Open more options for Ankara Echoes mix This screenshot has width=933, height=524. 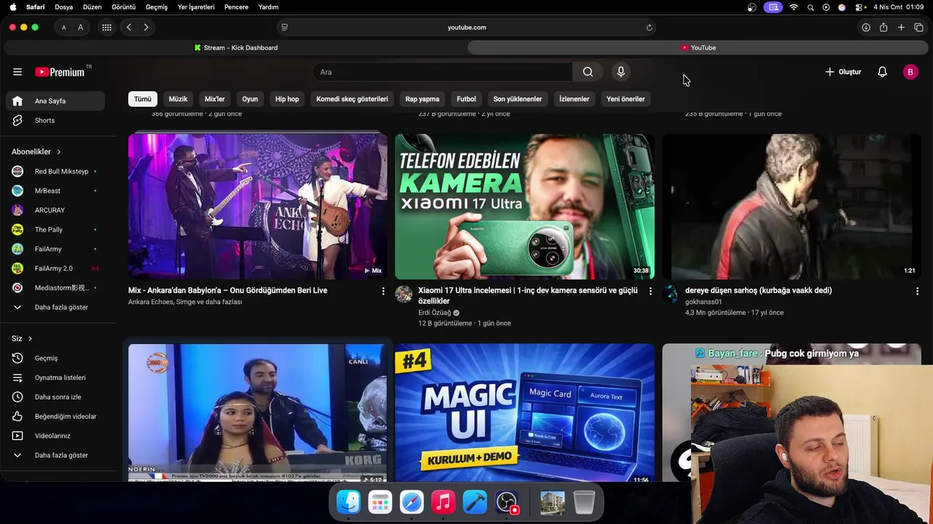(383, 291)
